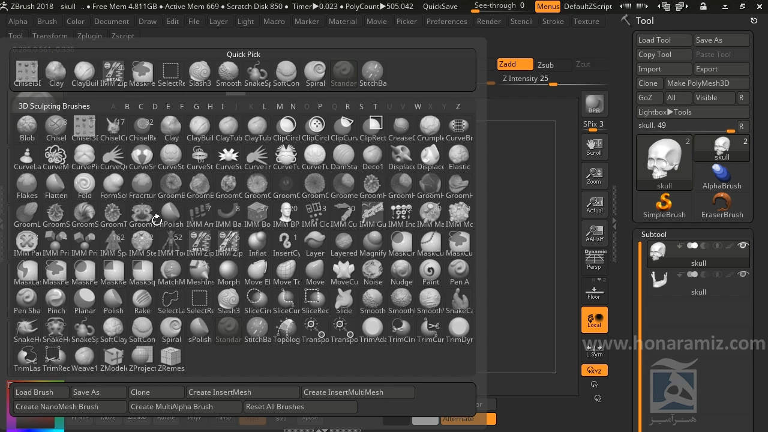The width and height of the screenshot is (768, 432).
Task: Select the IMM BParts head brush
Action: [x=286, y=215]
